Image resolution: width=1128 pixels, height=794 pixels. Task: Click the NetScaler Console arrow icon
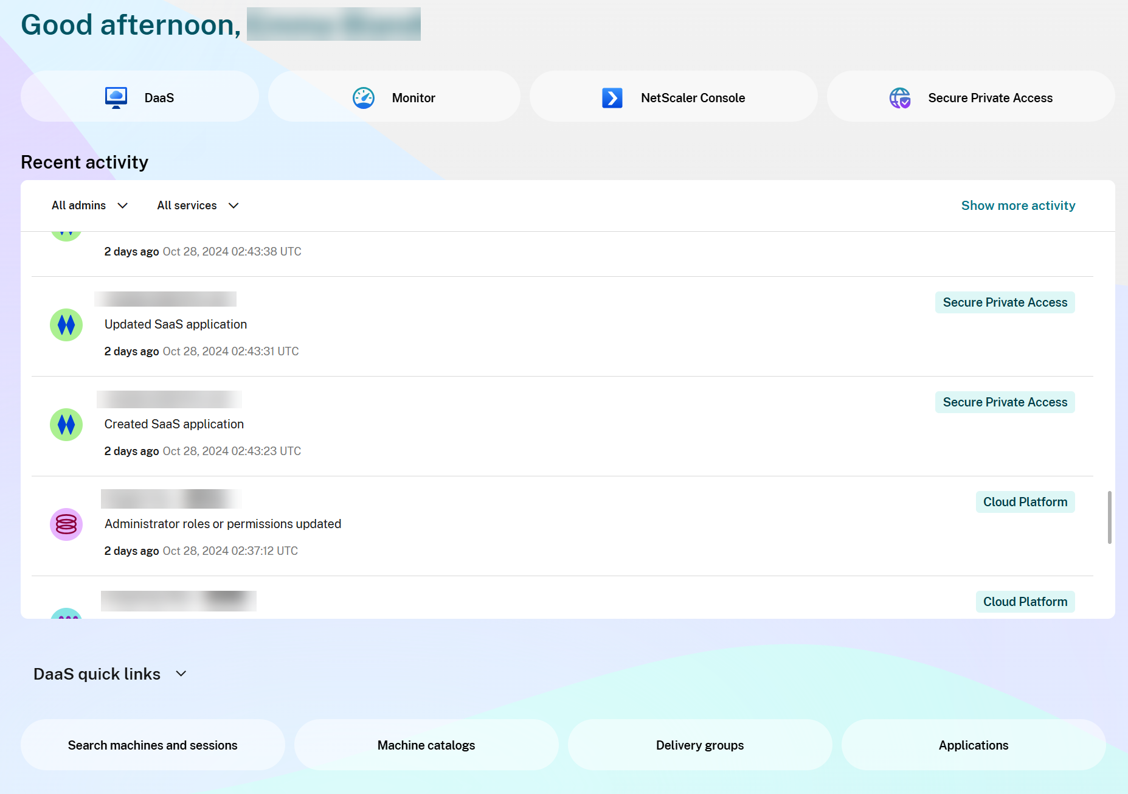click(x=612, y=97)
